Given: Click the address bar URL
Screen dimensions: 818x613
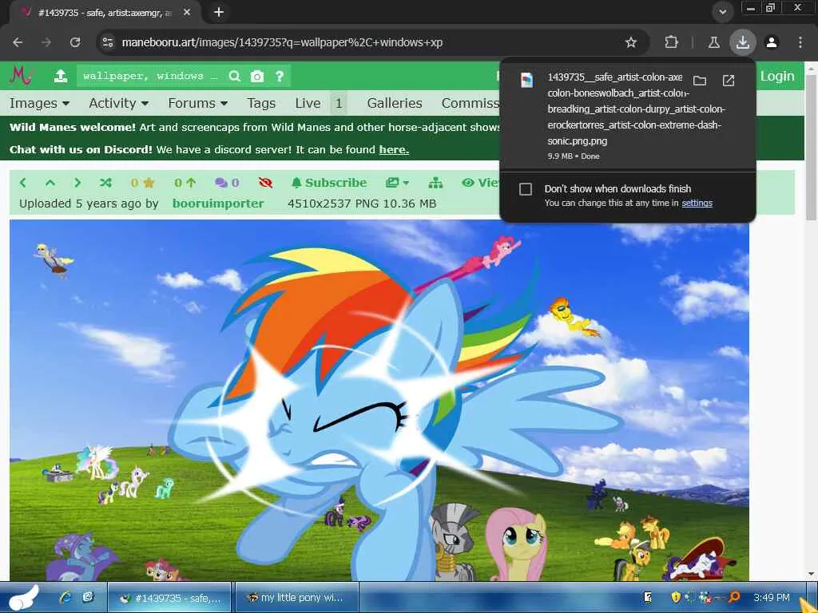Looking at the screenshot, I should [x=282, y=42].
